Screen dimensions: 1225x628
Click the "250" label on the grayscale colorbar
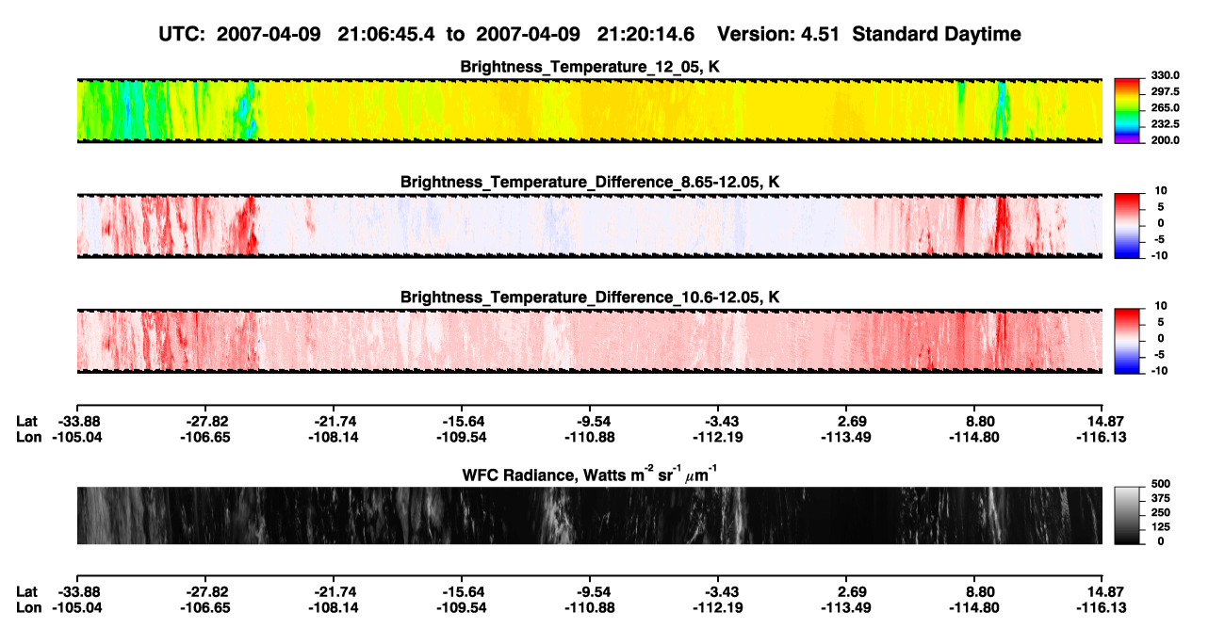tap(1159, 513)
